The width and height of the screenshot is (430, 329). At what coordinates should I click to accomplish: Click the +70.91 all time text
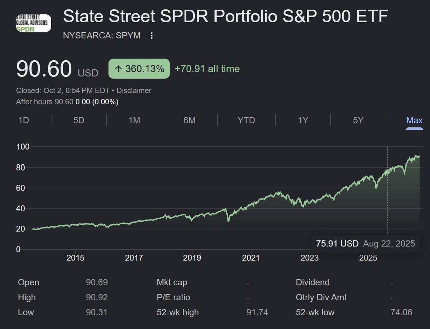pyautogui.click(x=207, y=69)
